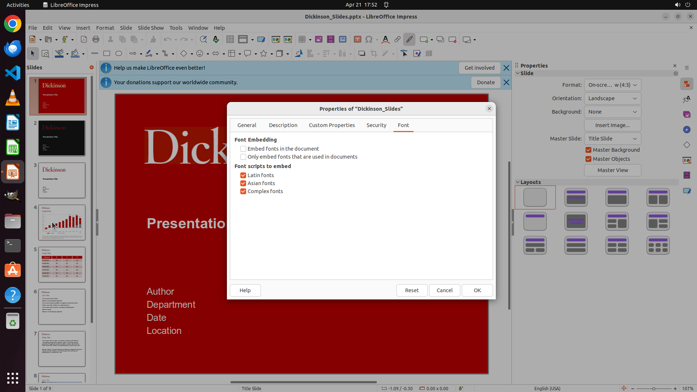Viewport: 697px width, 392px height.
Task: Uncheck the Master Background checkbox
Action: click(588, 150)
